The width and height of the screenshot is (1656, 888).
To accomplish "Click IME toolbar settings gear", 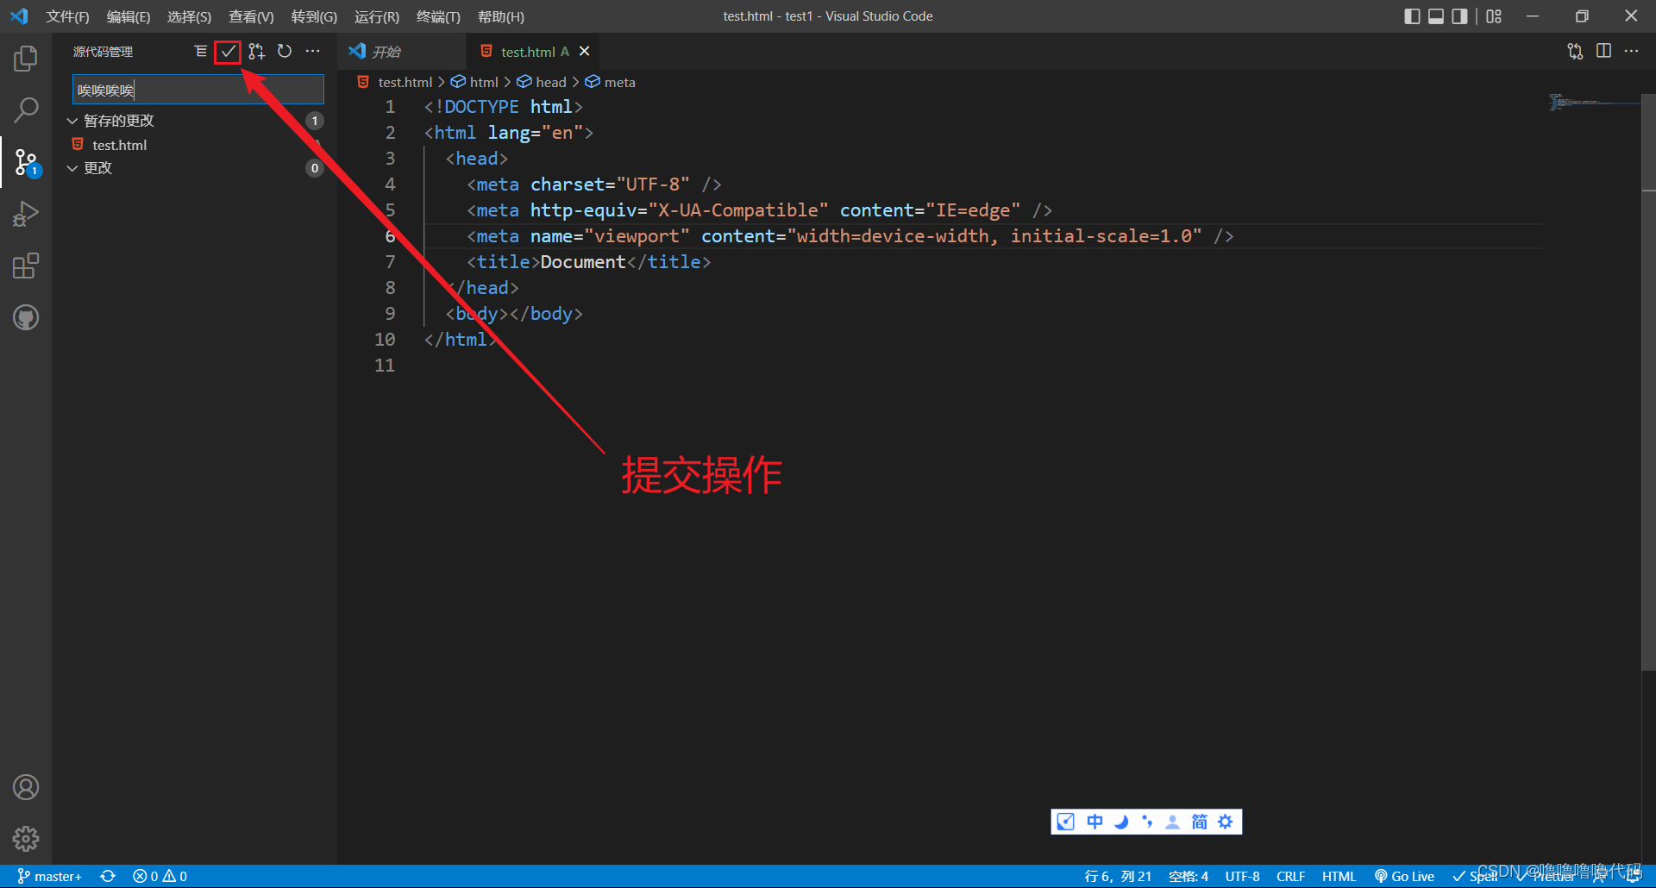I will pos(1226,822).
